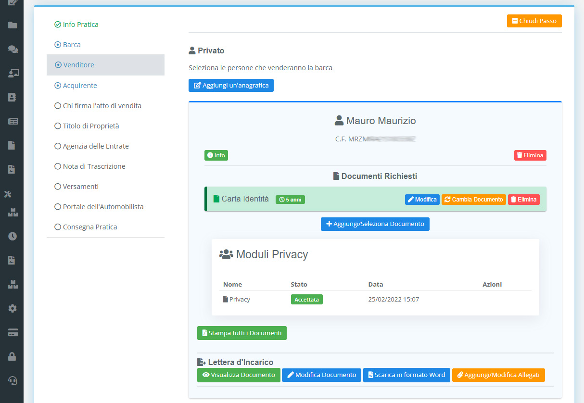Click the file icon next to Privacy row
Image resolution: width=584 pixels, height=403 pixels.
[225, 299]
